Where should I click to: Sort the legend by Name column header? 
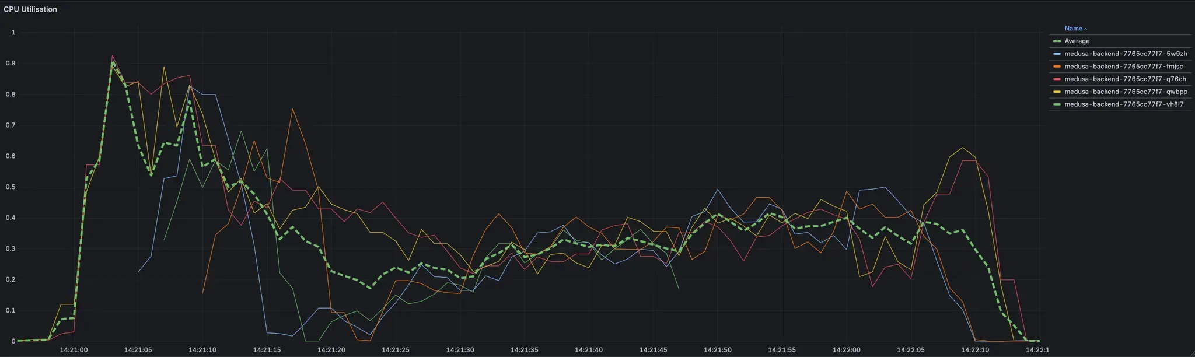pos(1073,29)
